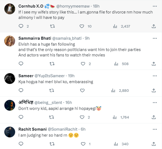Image resolution: width=162 pixels, height=149 pixels.
Task: Like Sammairra Bhati's tweet about Elvish
Action: pyautogui.click(x=83, y=64)
